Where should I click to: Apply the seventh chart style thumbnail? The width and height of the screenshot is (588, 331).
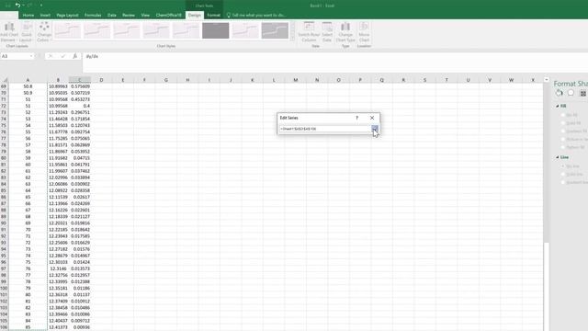[245, 30]
